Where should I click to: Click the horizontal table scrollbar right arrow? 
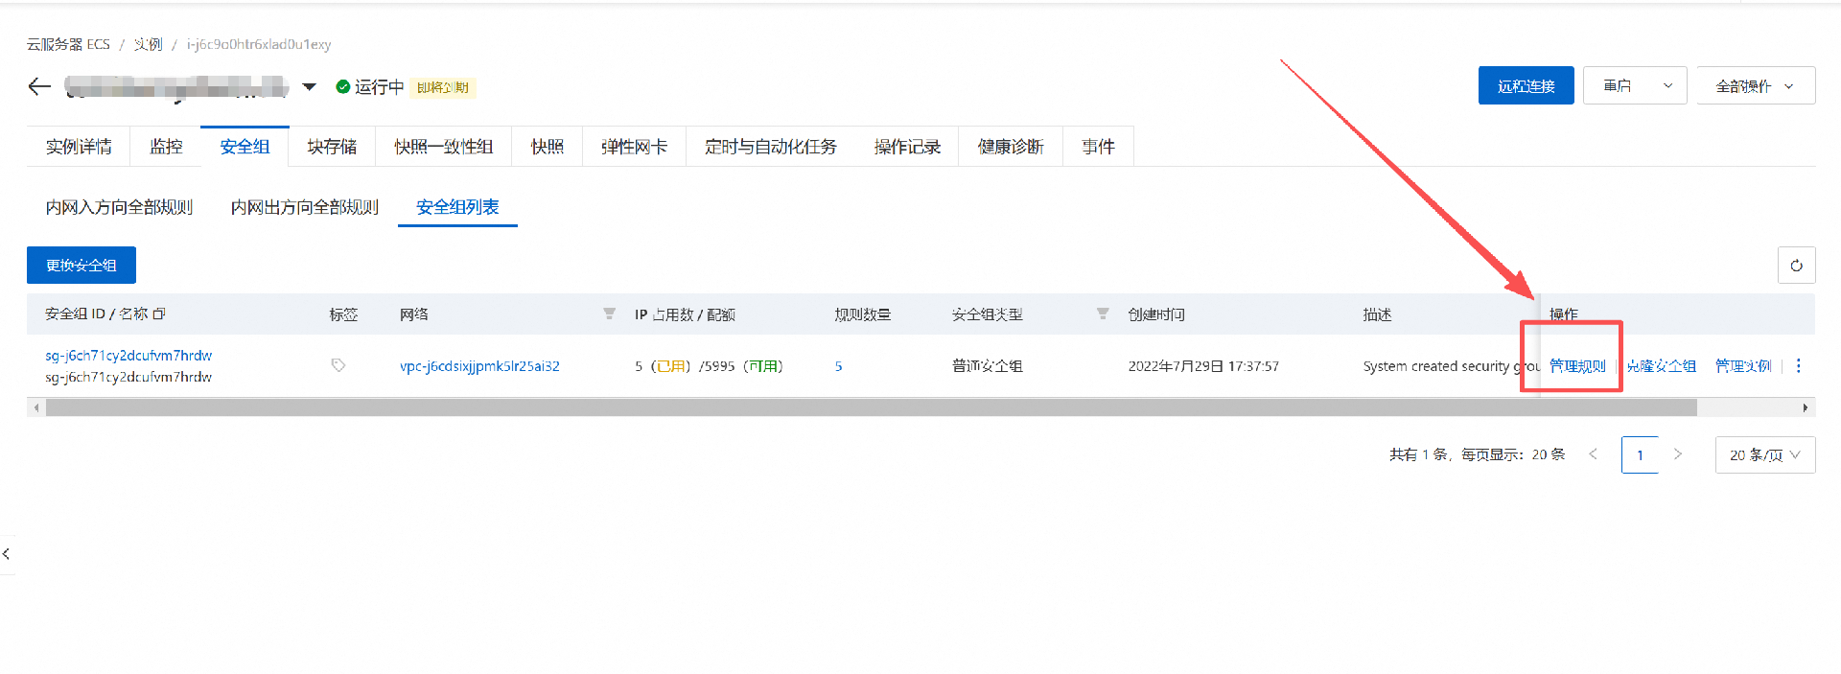pos(1805,407)
